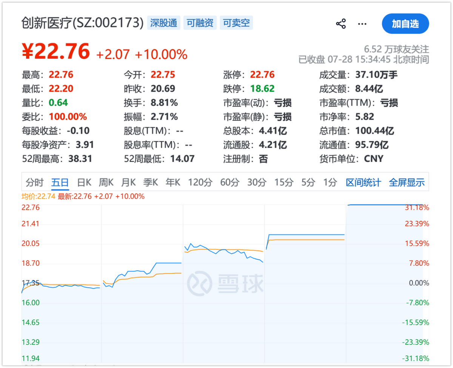Image resolution: width=453 pixels, height=368 pixels.
Task: Click the 最低 value 22.20
Action: (61, 89)
